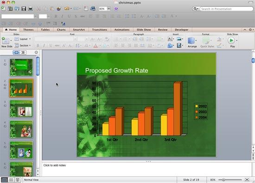
Task: Switch to Slide Sorter view in status bar
Action: point(11,180)
